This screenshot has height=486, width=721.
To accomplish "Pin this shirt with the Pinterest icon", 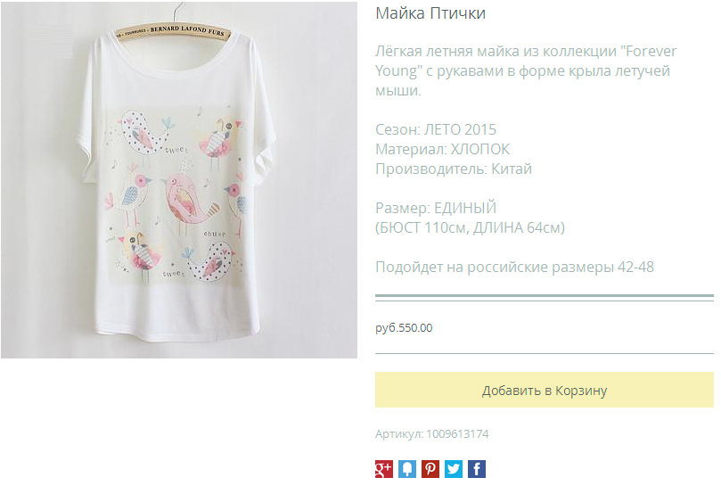I will tap(430, 468).
